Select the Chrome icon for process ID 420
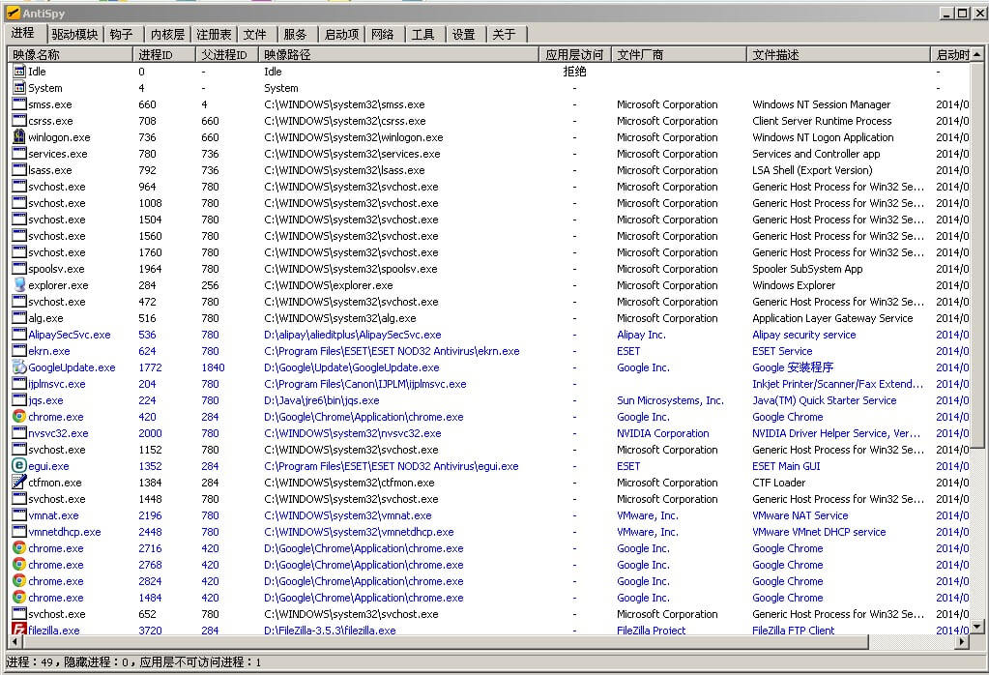 click(x=19, y=417)
